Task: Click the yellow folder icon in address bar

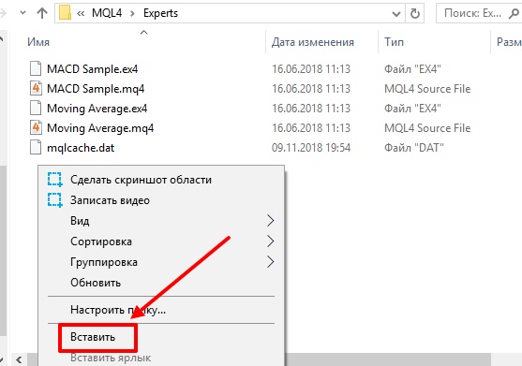Action: click(x=65, y=13)
